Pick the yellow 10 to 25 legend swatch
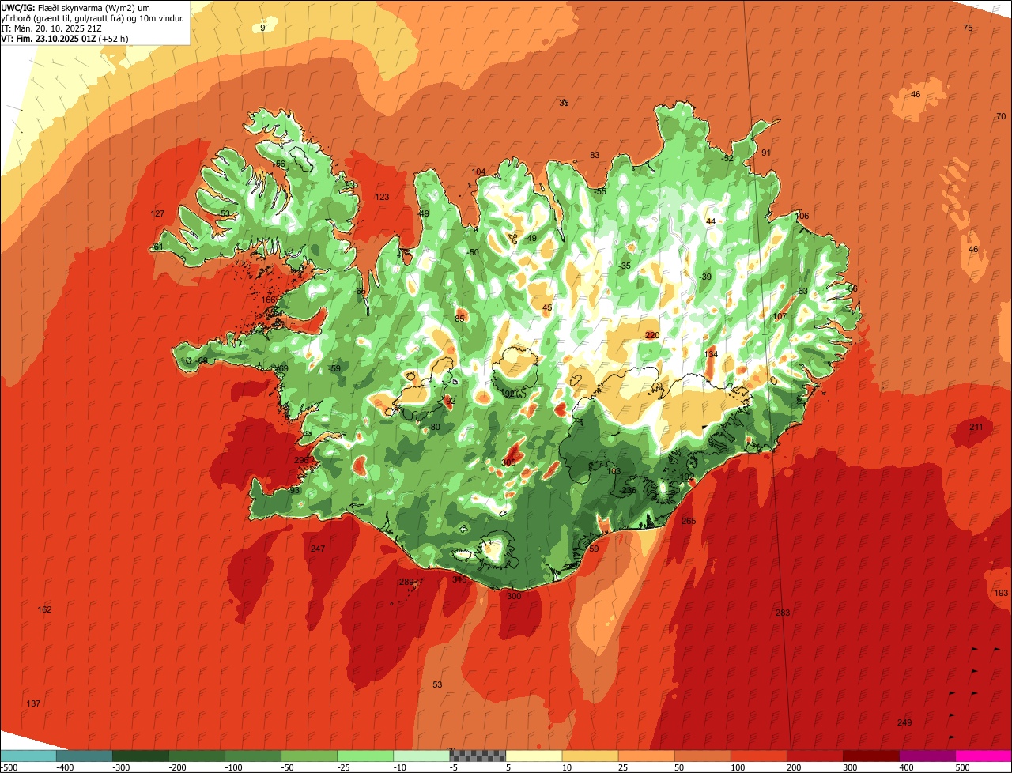Screen dimensions: 1012x773 coord(590,756)
